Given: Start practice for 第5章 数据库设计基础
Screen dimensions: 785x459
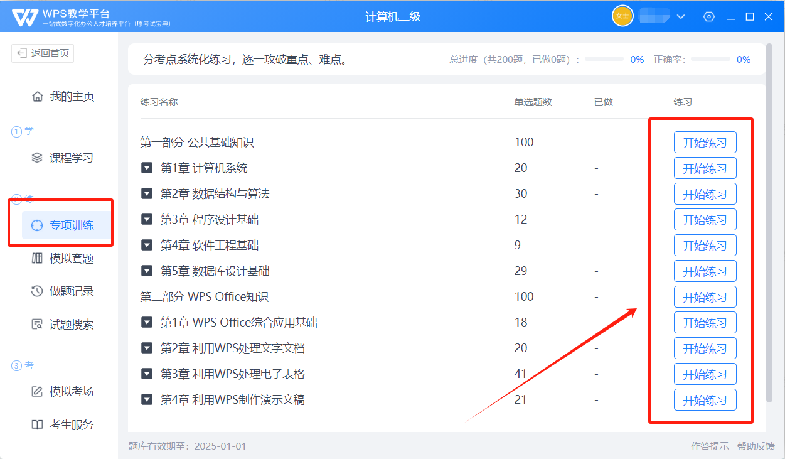Looking at the screenshot, I should tap(705, 271).
